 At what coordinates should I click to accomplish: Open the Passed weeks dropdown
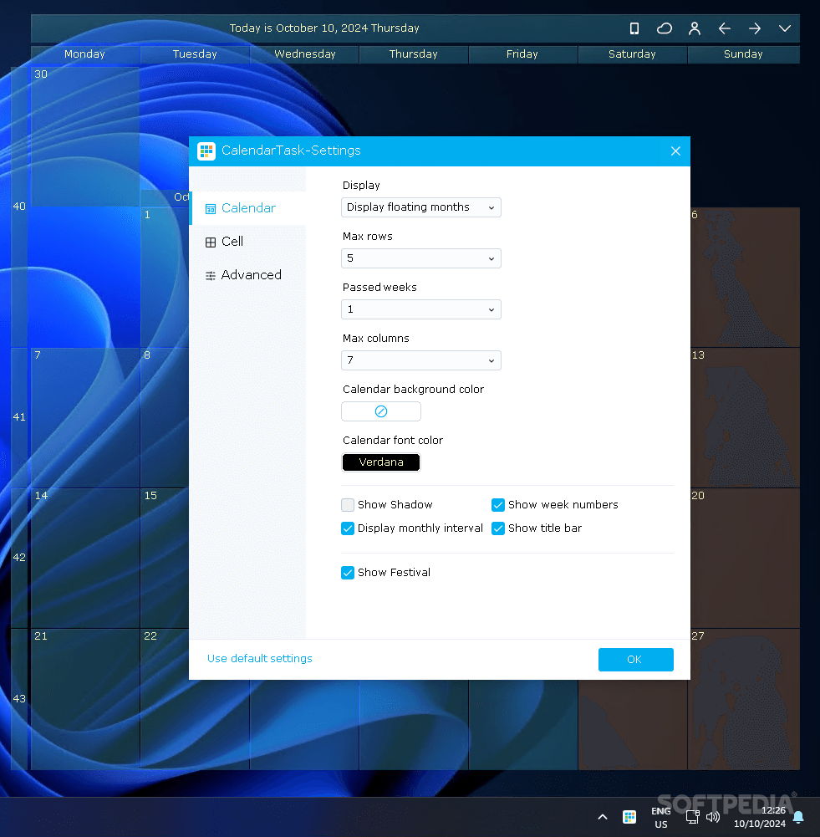point(420,309)
